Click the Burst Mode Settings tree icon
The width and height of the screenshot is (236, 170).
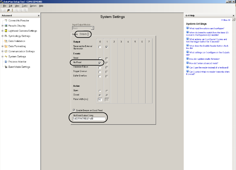[x=6, y=67]
